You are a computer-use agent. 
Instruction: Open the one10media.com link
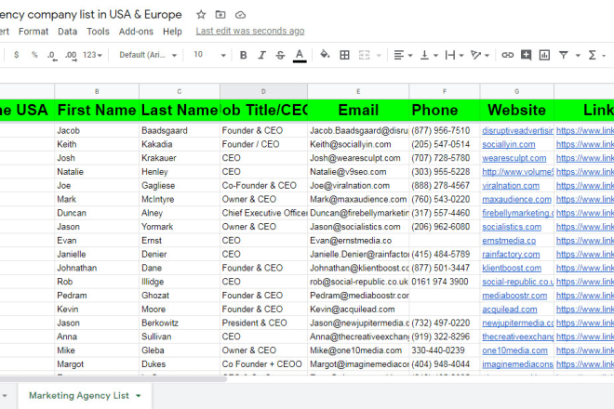coord(514,350)
